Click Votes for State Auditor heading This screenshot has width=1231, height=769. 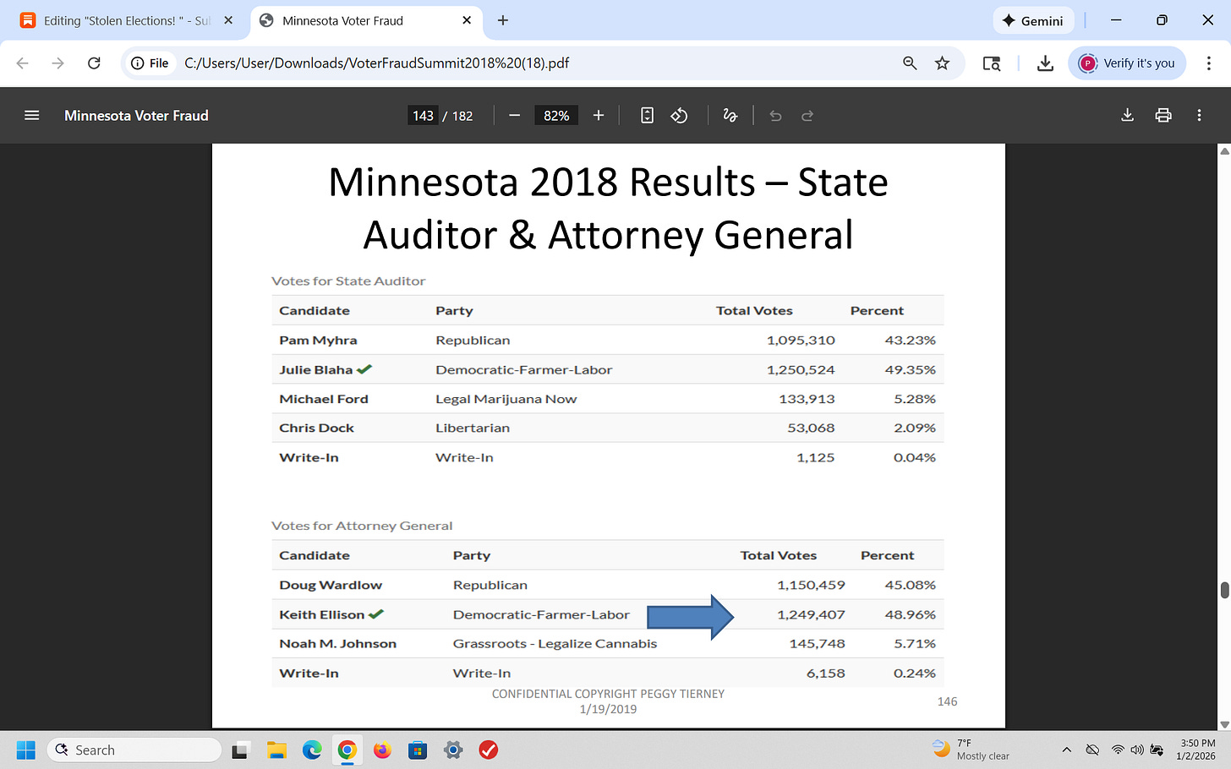[348, 281]
